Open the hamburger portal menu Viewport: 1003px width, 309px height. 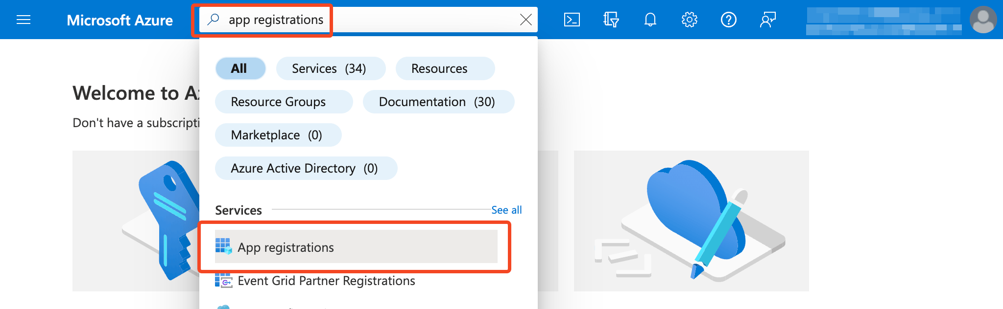click(x=24, y=20)
